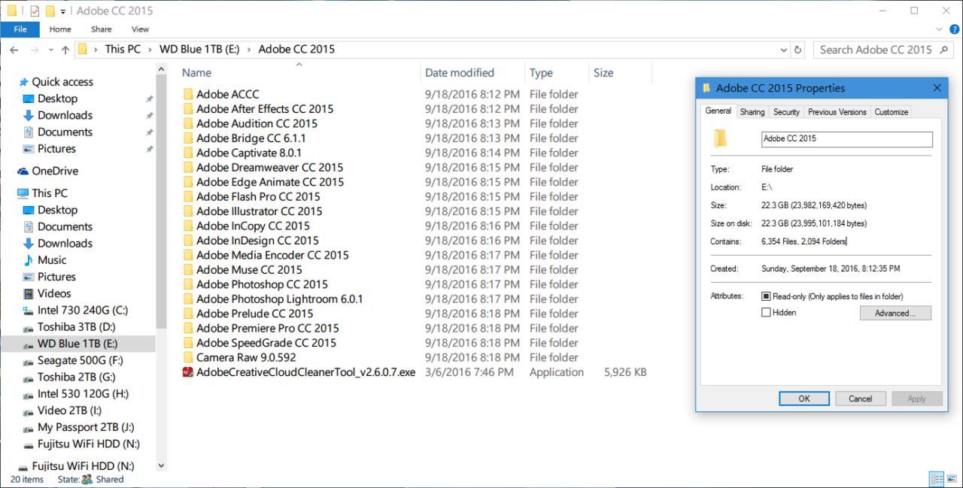The height and width of the screenshot is (488, 963).
Task: Click the folder name field in Properties
Action: click(846, 139)
